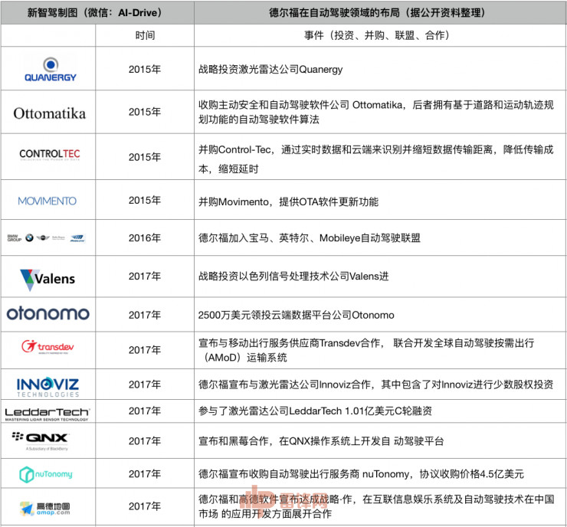The width and height of the screenshot is (567, 527).
Task: Click the Ottomatika logo
Action: 49,113
